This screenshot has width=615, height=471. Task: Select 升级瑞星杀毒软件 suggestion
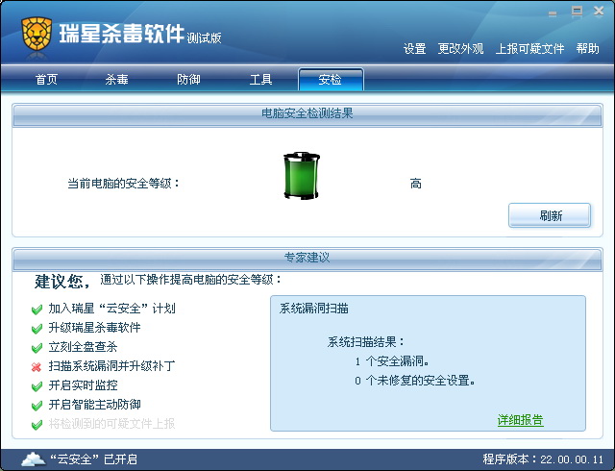94,328
